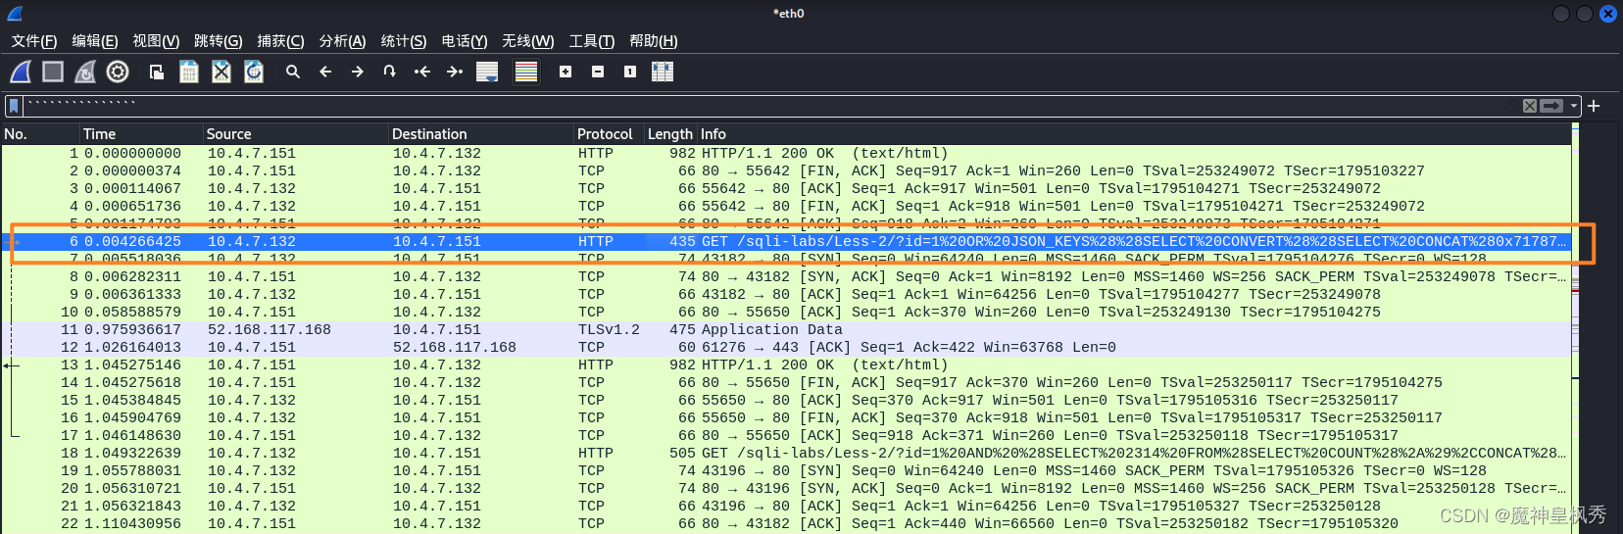Select packet 13 HTTP 200 OK row

click(785, 364)
